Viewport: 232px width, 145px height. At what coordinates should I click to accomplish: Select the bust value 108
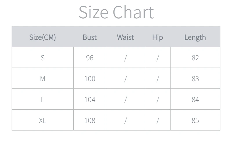90,120
